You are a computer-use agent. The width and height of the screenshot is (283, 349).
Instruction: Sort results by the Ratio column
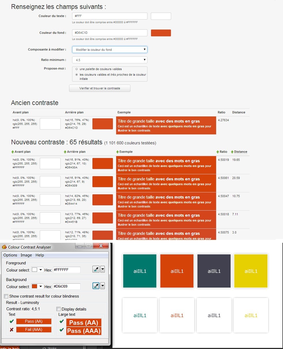coord(223,152)
